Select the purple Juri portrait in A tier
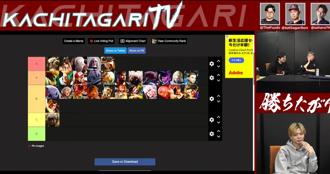This screenshot has height=174, width=330. (163, 78)
